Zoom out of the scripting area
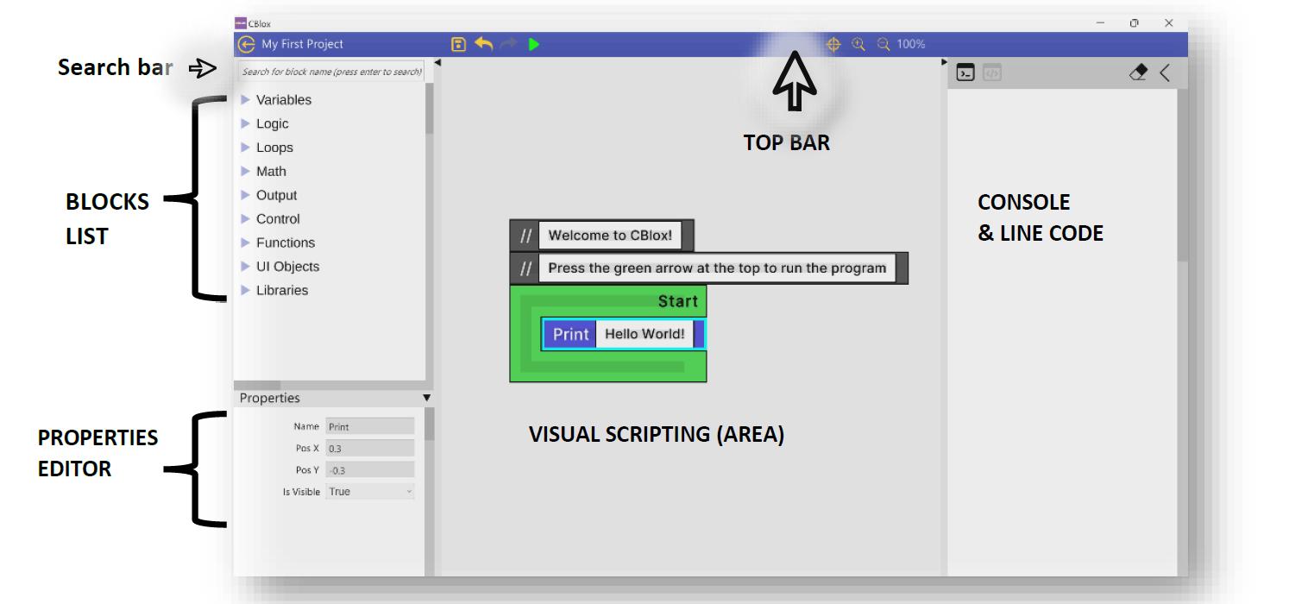 (x=883, y=44)
